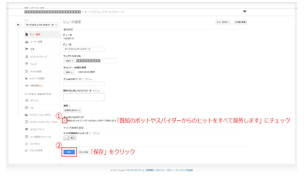Click the ビューをコピー button
Image resolution: width=304 pixels, height=176 pixels.
223,22
